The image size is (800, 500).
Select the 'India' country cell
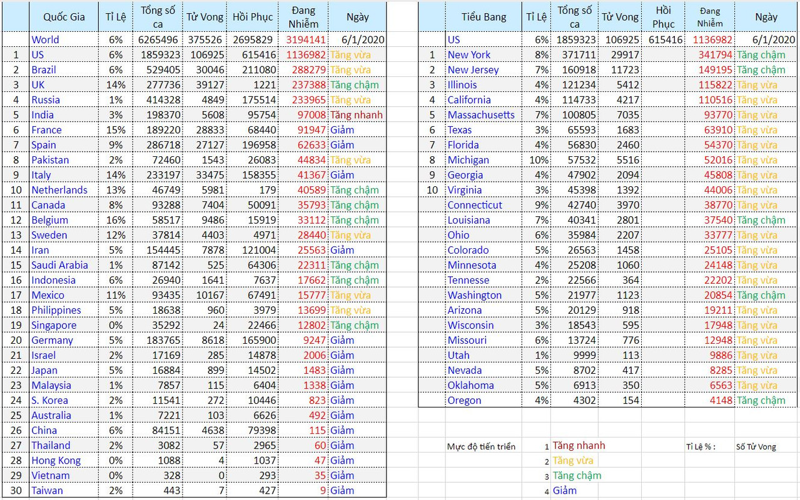[x=64, y=114]
